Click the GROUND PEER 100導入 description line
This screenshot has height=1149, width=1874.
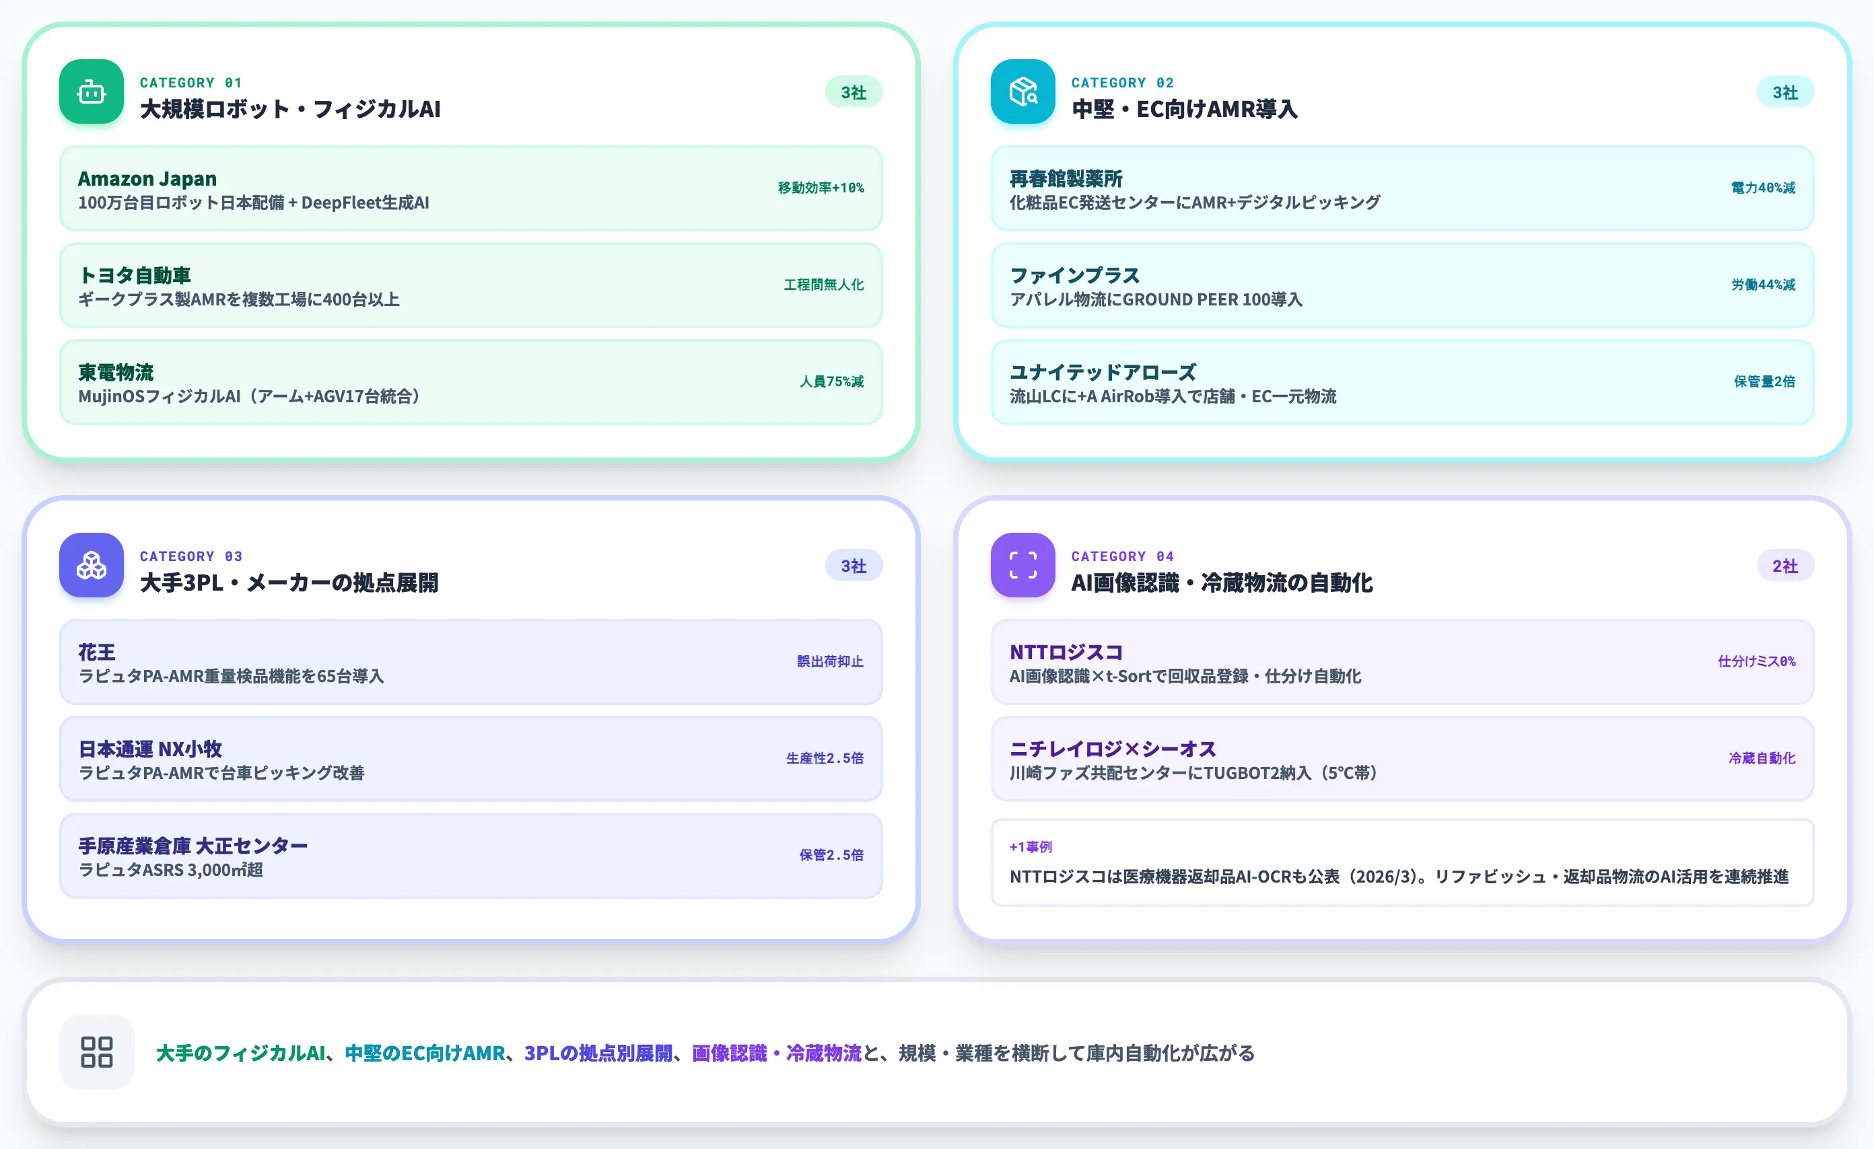[x=1156, y=299]
